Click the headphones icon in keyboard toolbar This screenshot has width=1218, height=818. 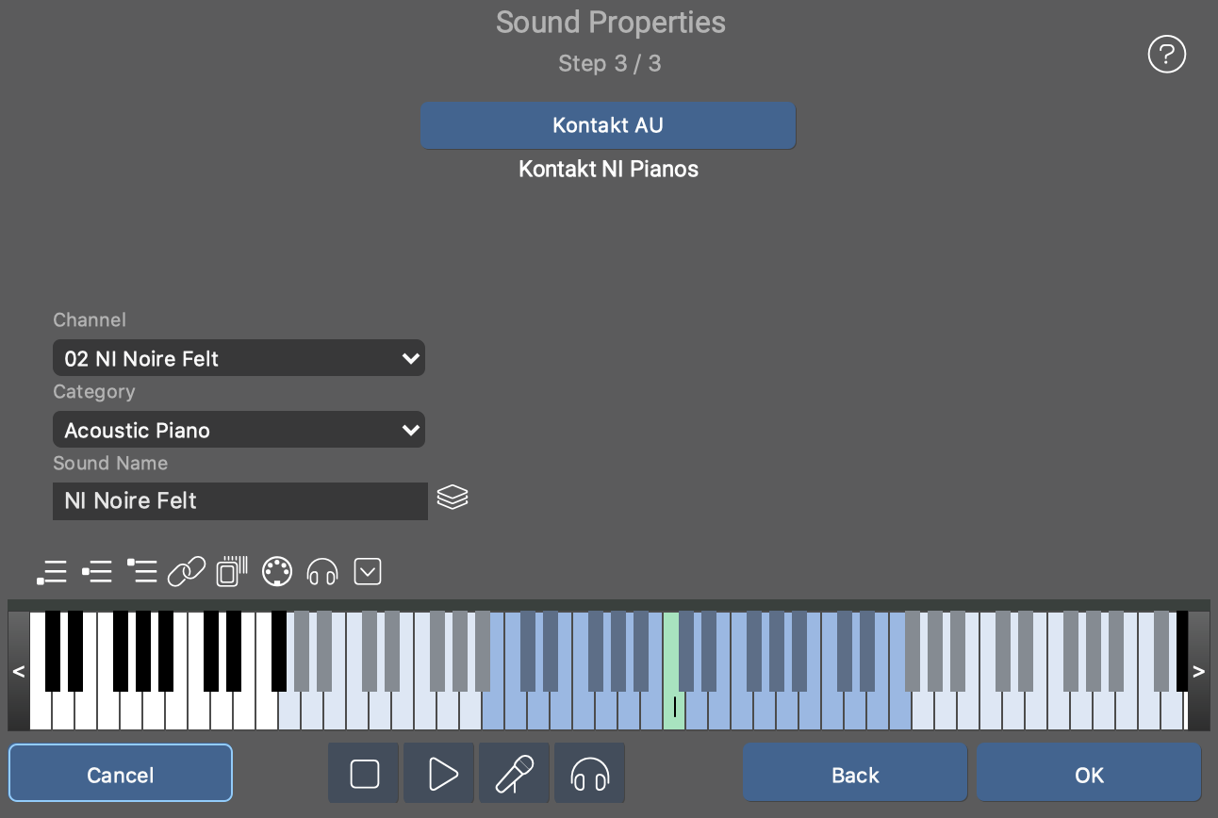(322, 572)
